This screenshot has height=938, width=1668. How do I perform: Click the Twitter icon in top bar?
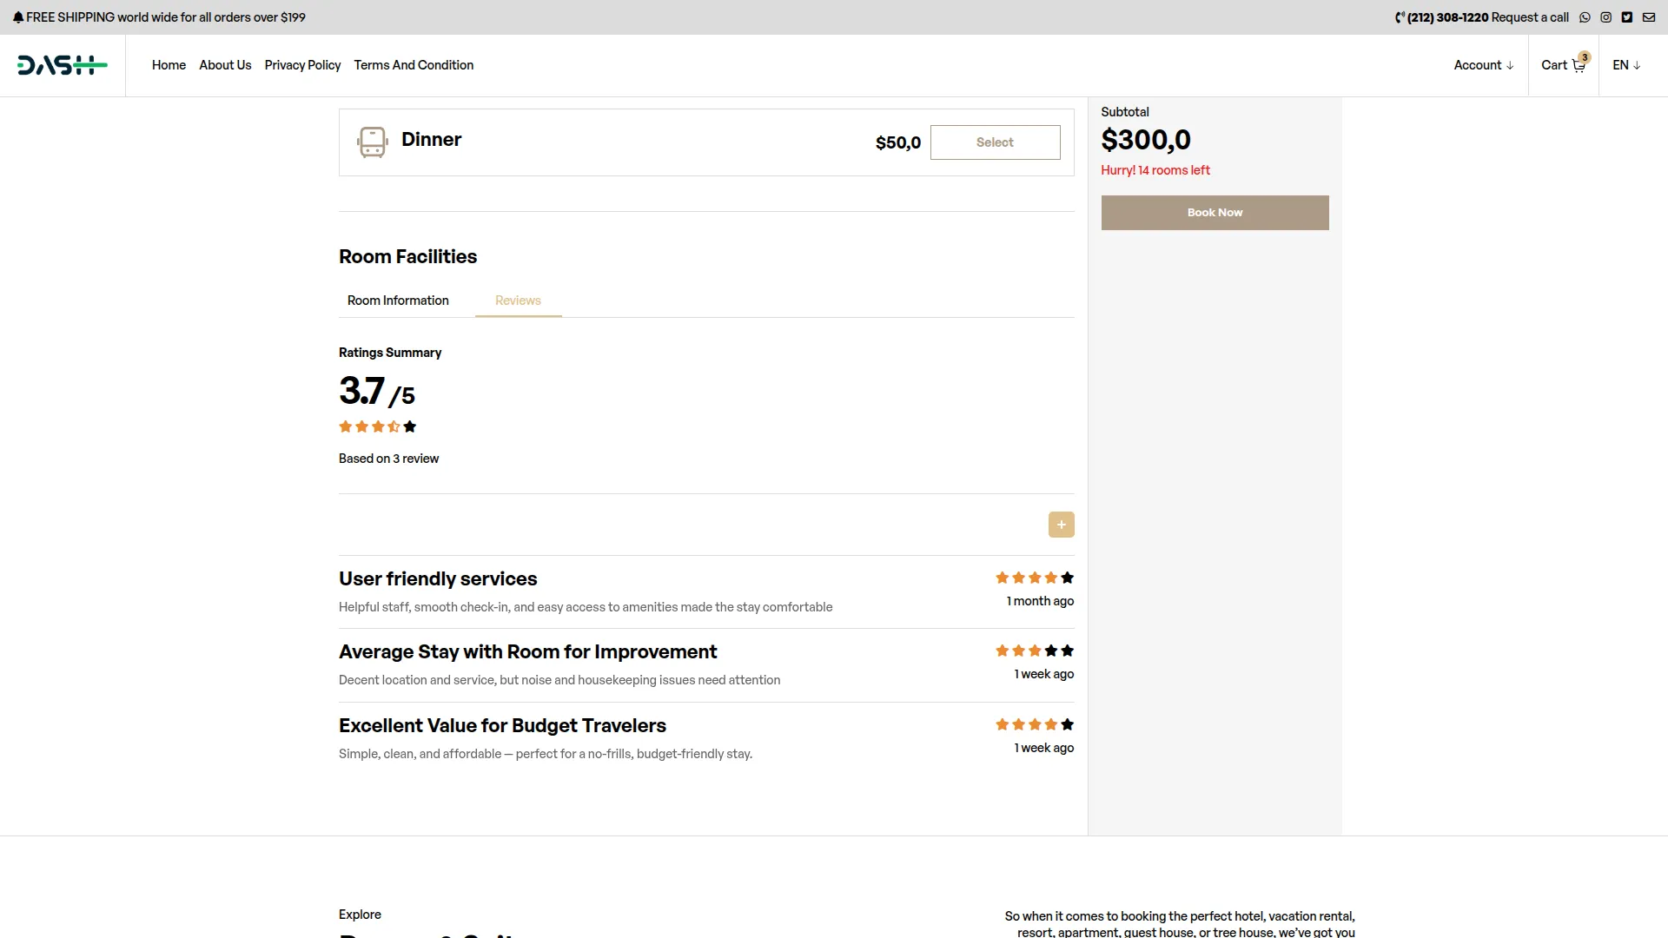point(1626,17)
